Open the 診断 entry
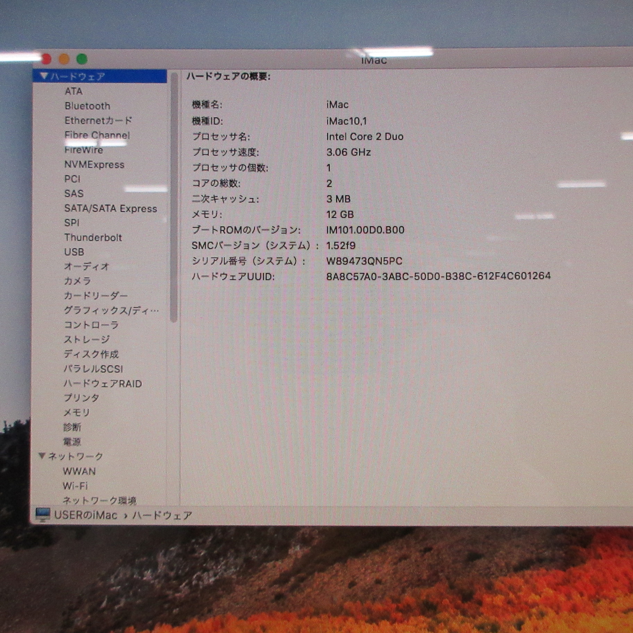The width and height of the screenshot is (633, 633). tap(72, 427)
